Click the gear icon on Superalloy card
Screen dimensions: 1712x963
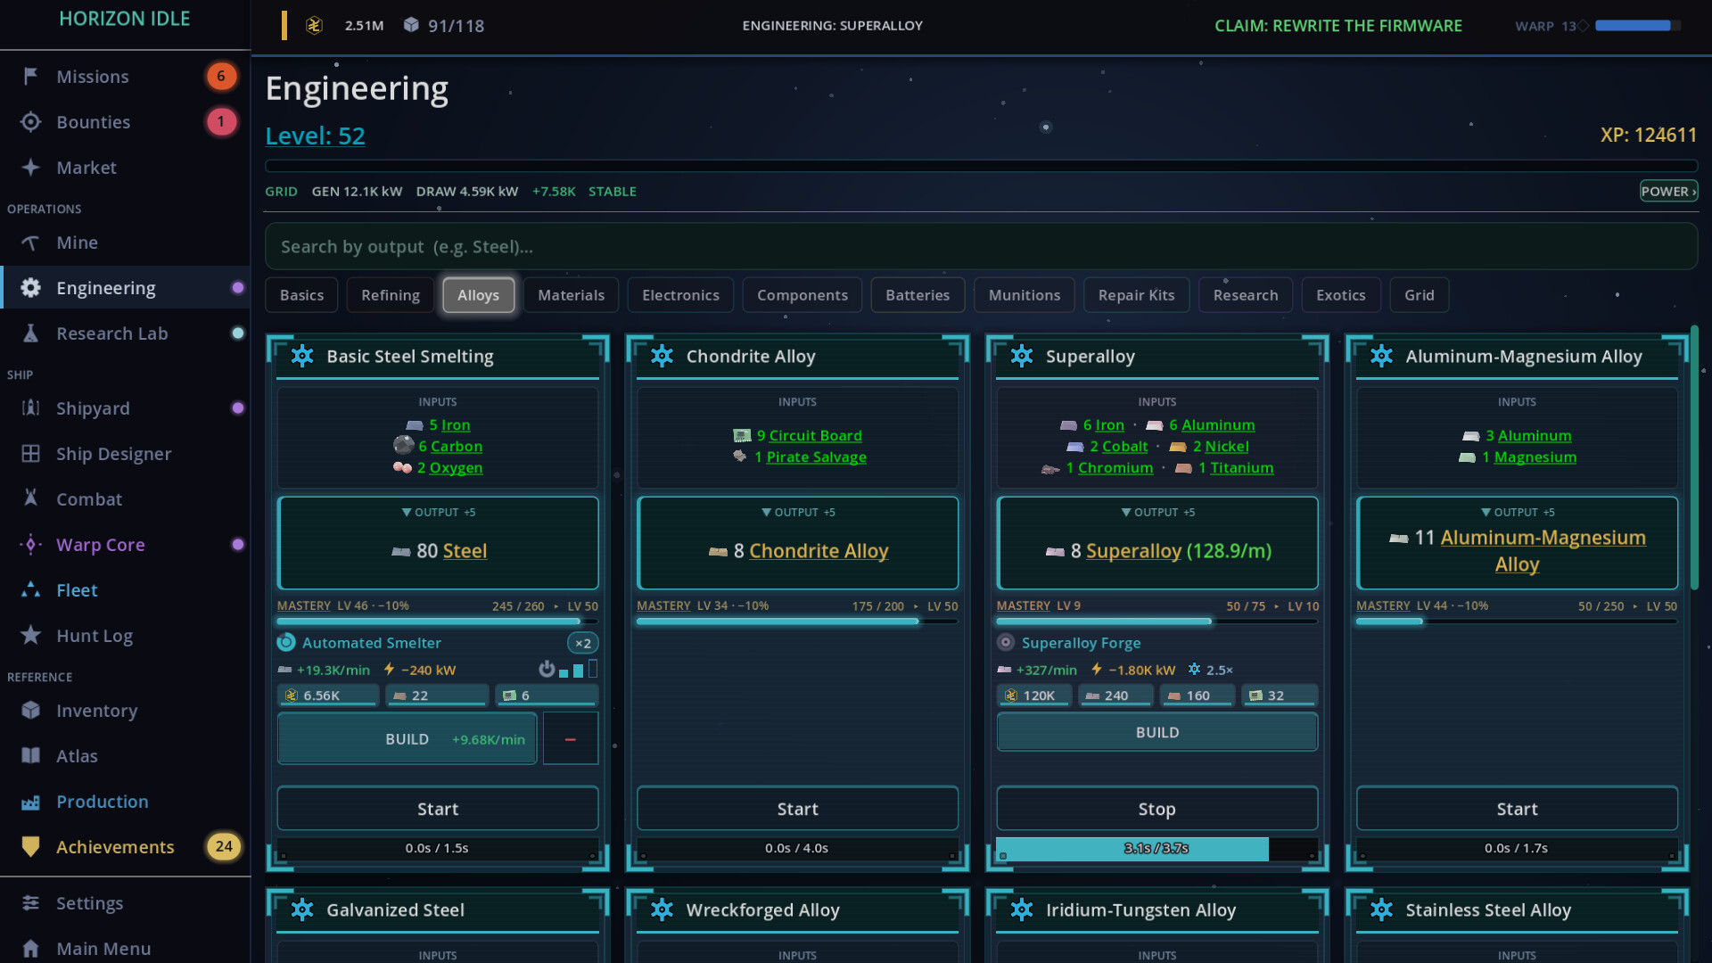pyautogui.click(x=1022, y=357)
